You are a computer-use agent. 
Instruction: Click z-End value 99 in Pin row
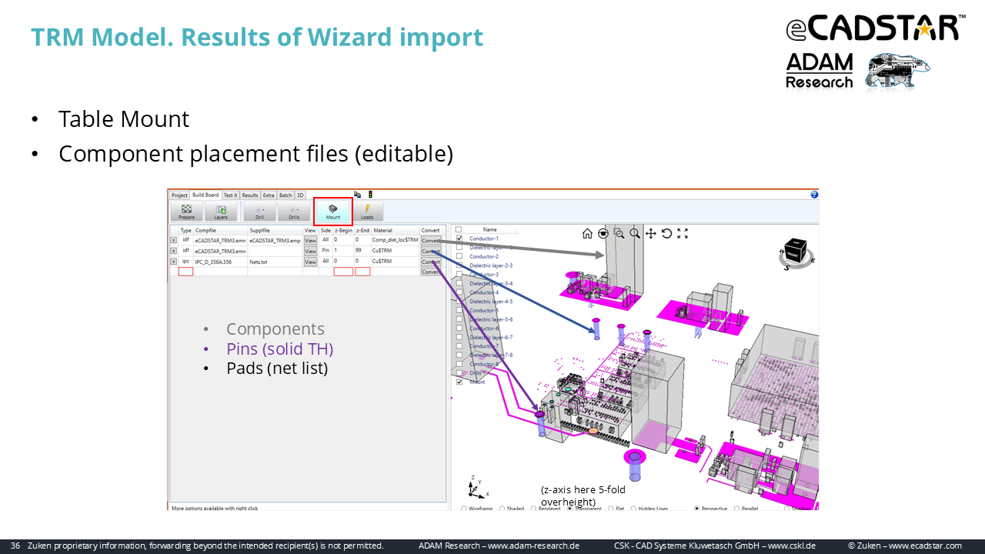pyautogui.click(x=362, y=251)
